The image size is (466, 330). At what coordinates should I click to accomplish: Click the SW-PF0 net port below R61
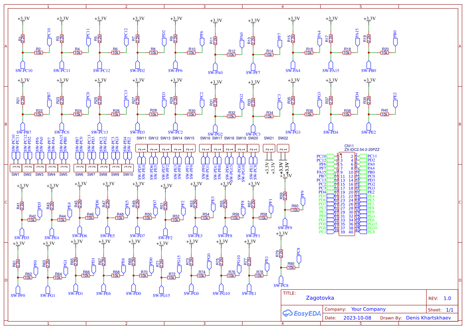click(x=18, y=290)
